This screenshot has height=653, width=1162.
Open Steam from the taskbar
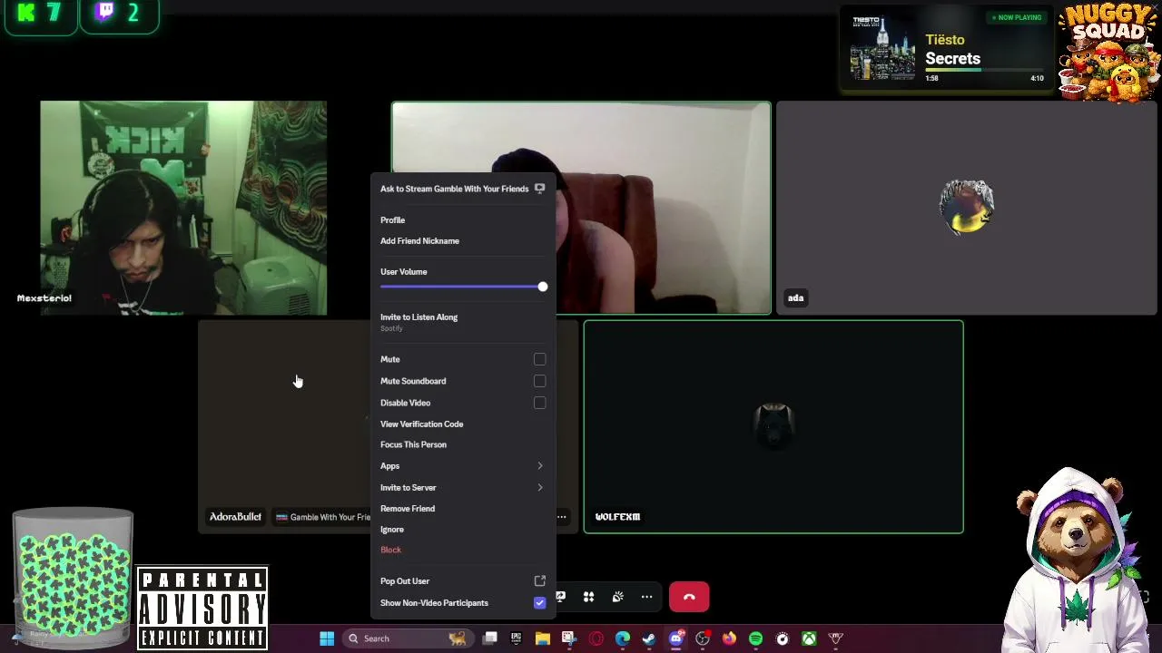point(649,638)
